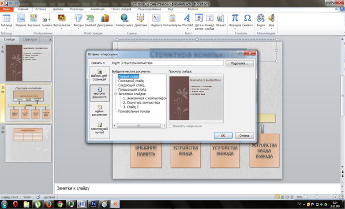Viewport: 345px width, 209px height.
Task: Choose 'новым документом' link option
Action: coord(99,111)
